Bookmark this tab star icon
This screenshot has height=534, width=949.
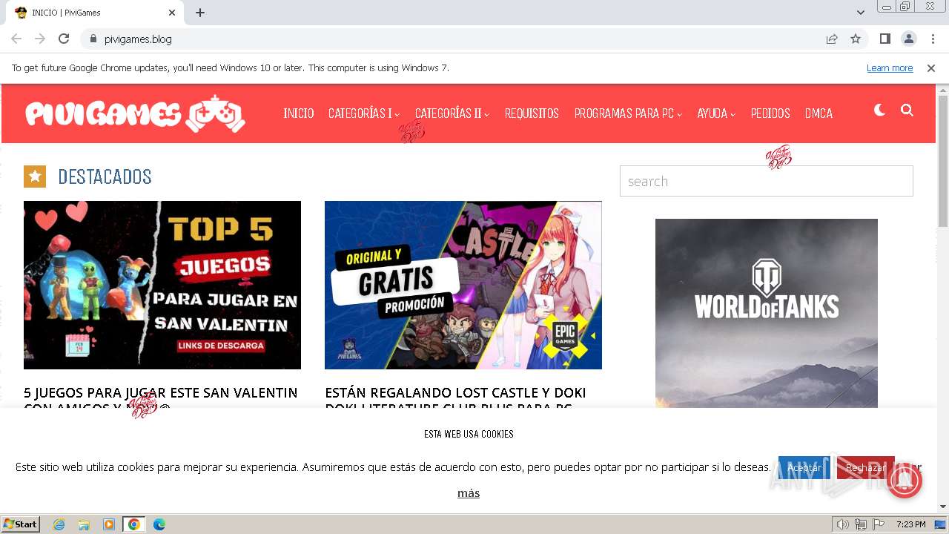point(856,39)
